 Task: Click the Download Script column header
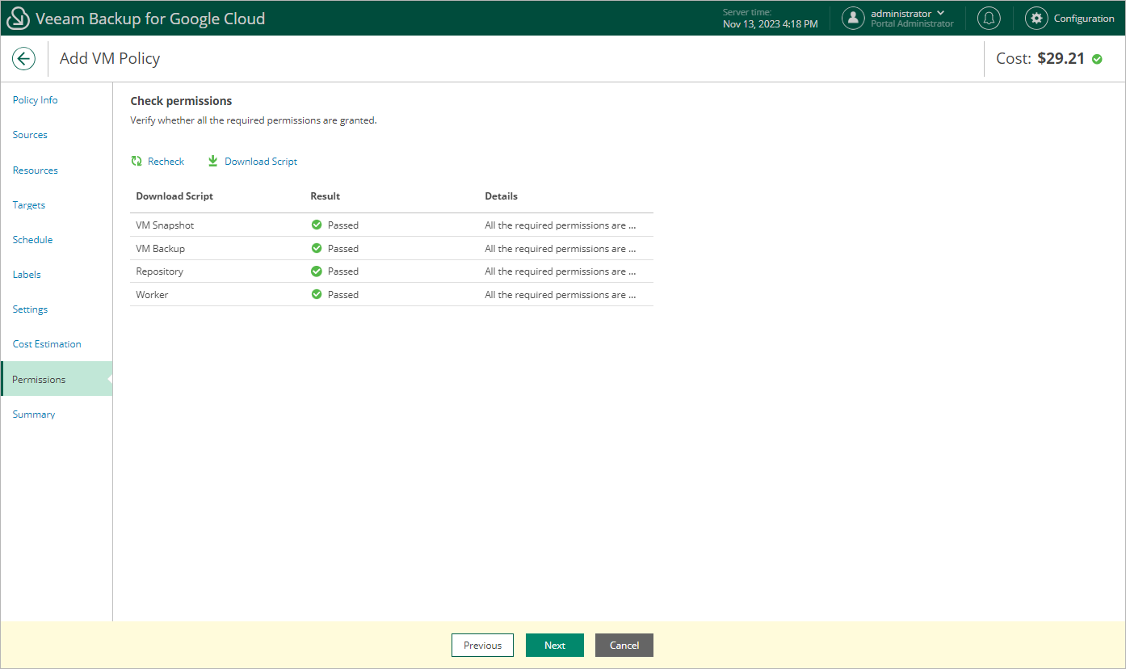point(174,196)
